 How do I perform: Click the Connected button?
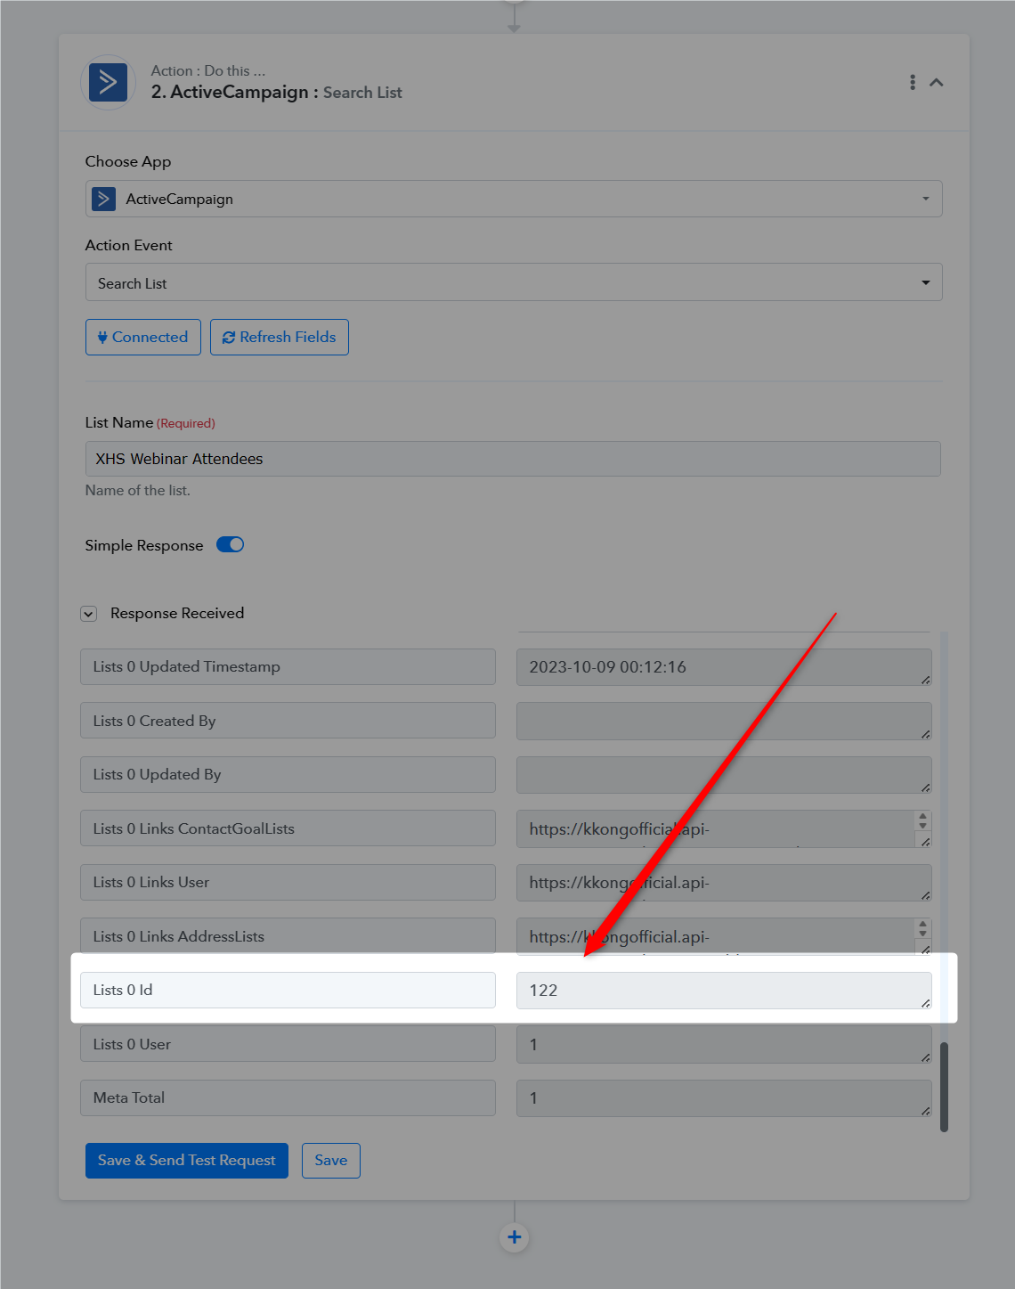tap(143, 337)
